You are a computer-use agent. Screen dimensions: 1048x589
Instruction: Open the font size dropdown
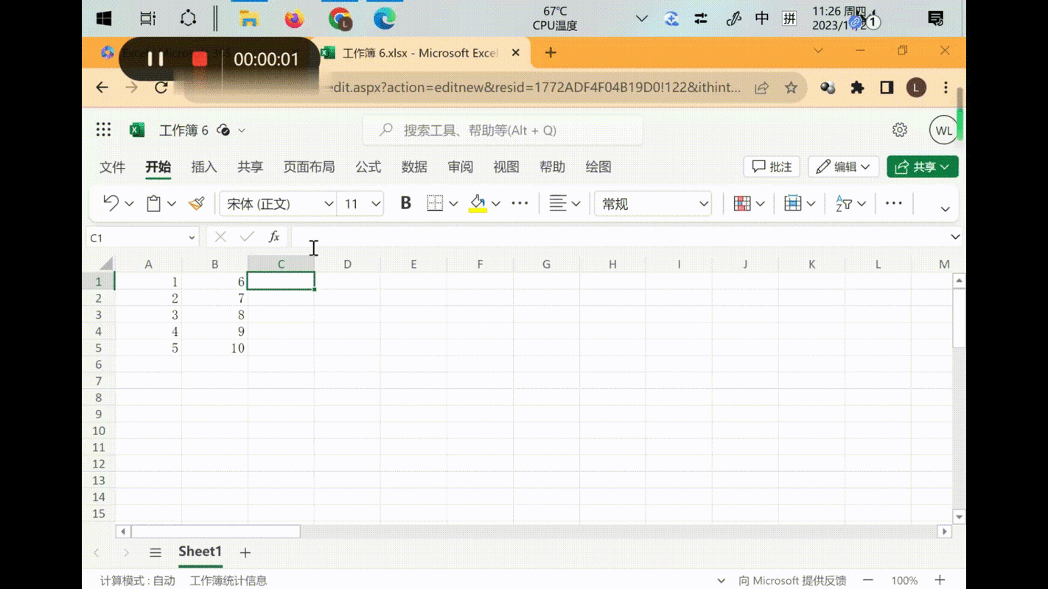tap(376, 204)
